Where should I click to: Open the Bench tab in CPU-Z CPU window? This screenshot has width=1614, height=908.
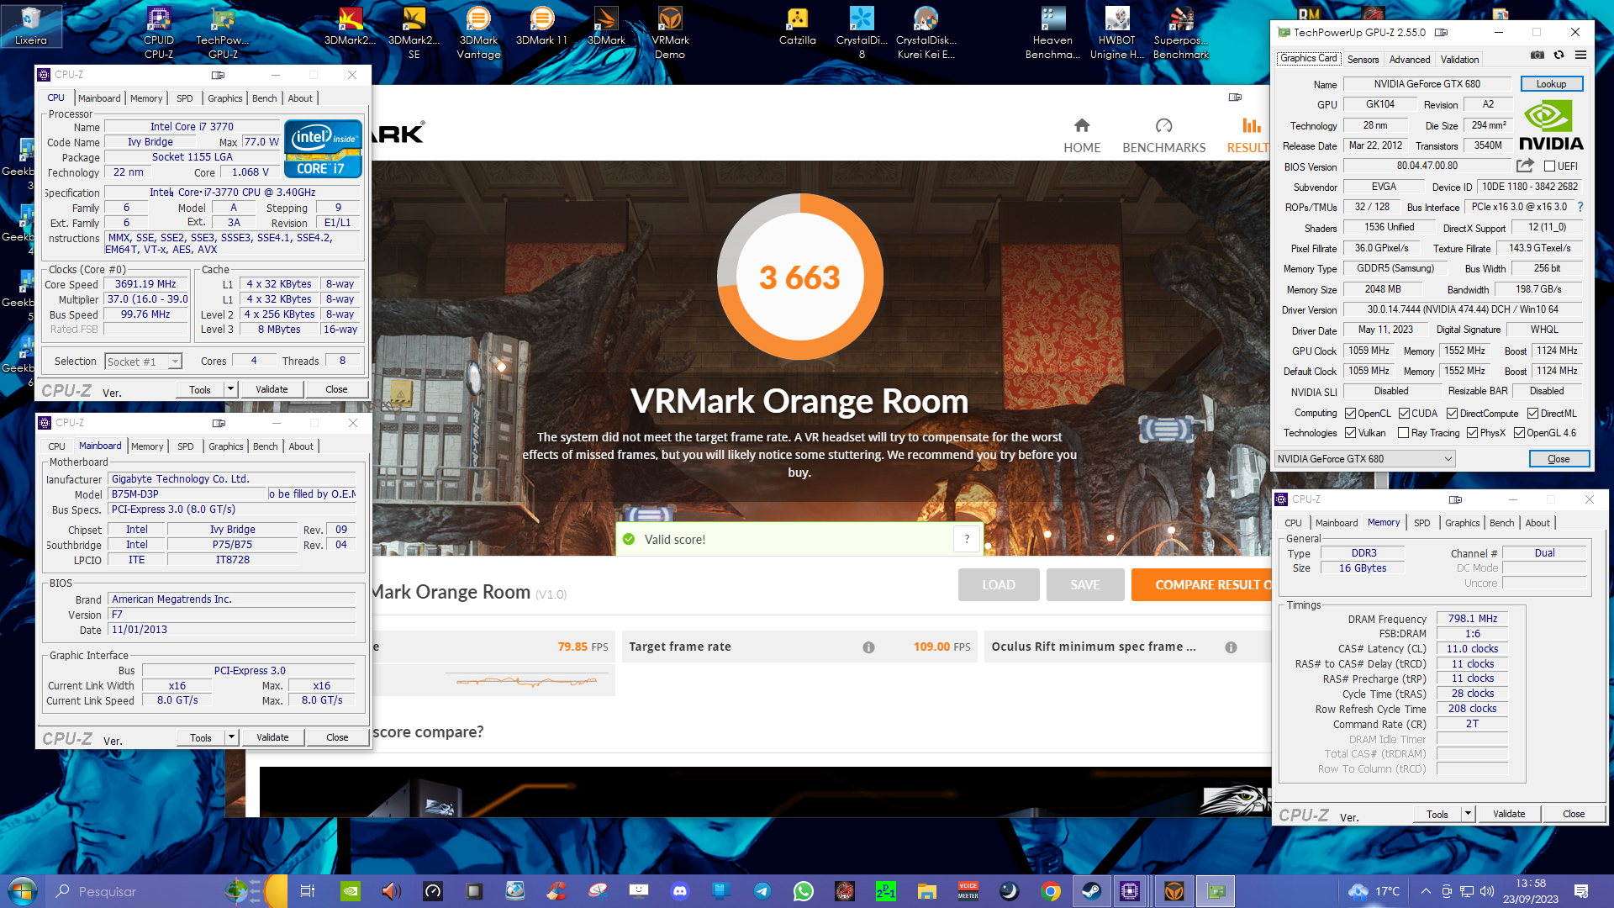pyautogui.click(x=264, y=98)
